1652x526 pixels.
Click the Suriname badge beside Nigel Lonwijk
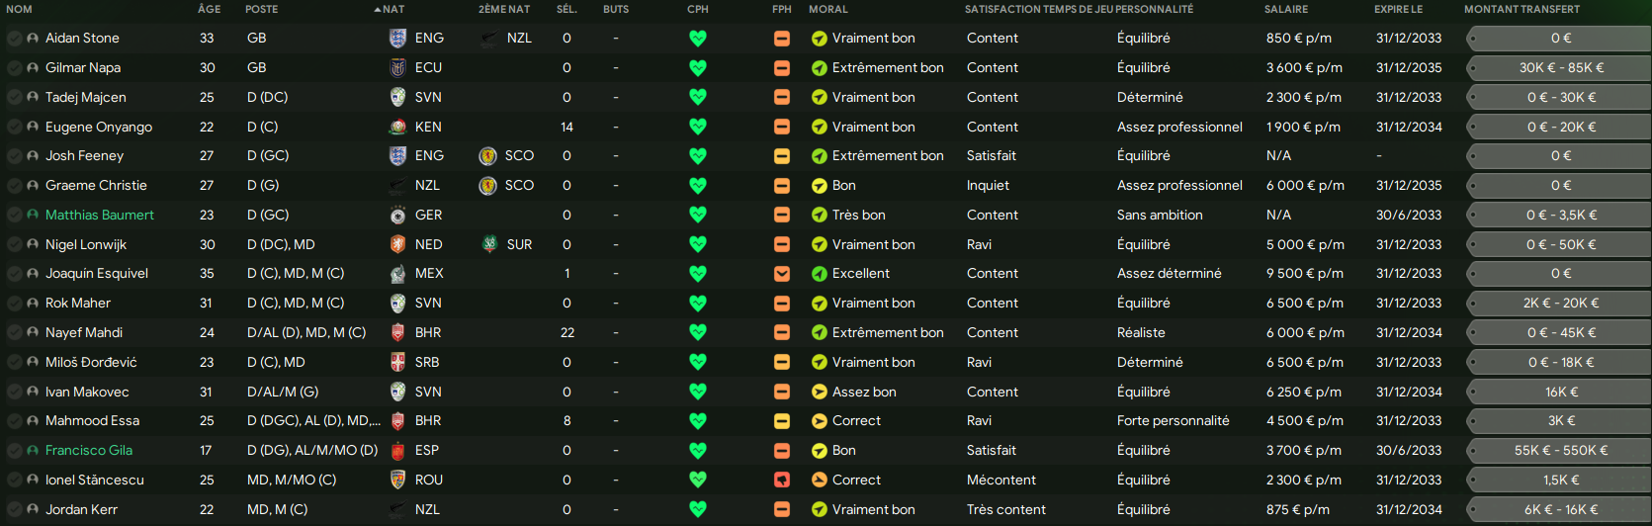pos(489,245)
